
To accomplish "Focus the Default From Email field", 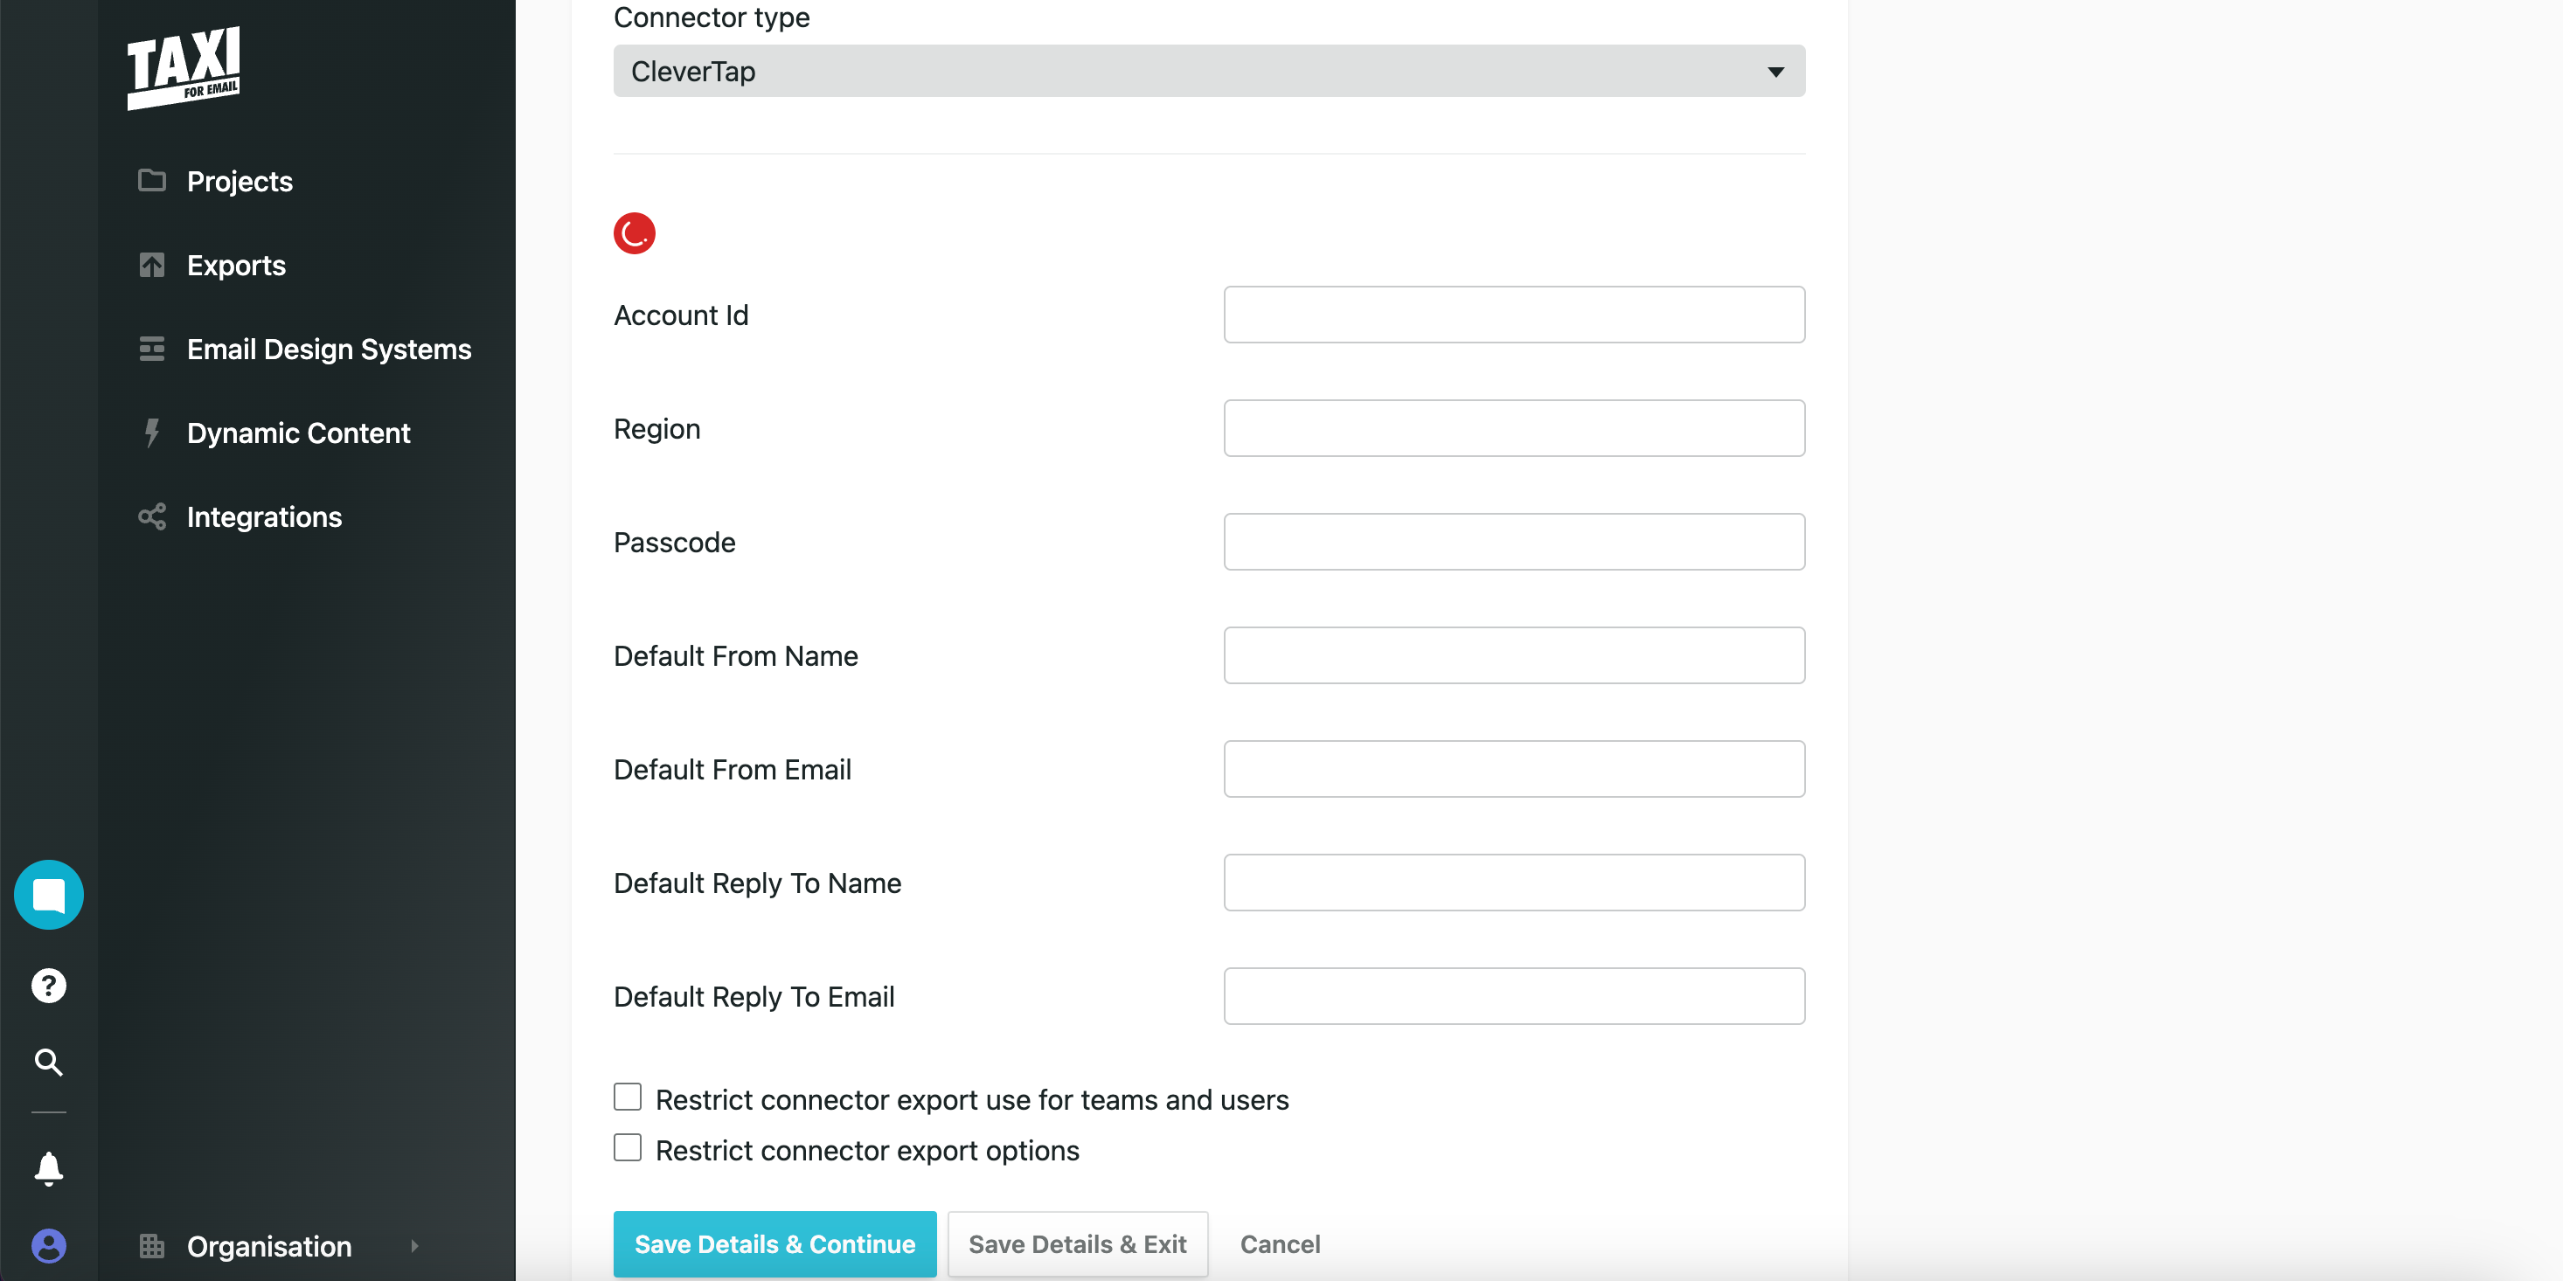I will [x=1513, y=769].
